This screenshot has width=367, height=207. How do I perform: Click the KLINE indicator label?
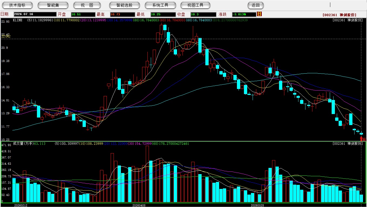coord(18,20)
